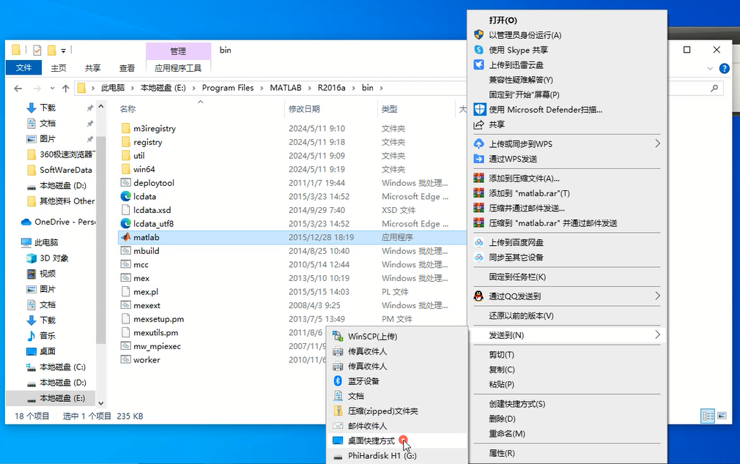Screen dimensions: 740x464
Task: Click the 3D 对象 icon in sidebar
Action: [x=32, y=258]
